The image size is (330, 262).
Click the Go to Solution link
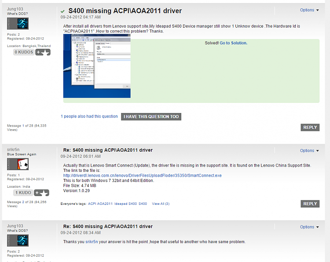click(233, 43)
